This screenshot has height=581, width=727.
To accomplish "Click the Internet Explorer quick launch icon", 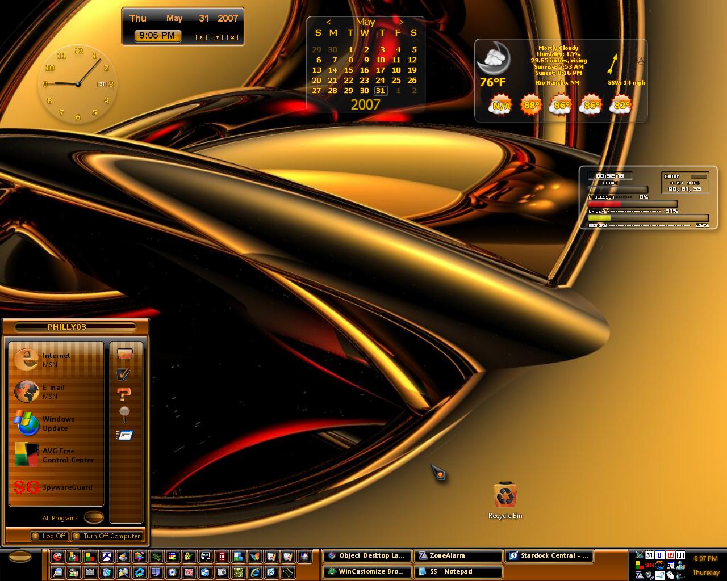I will click(255, 572).
